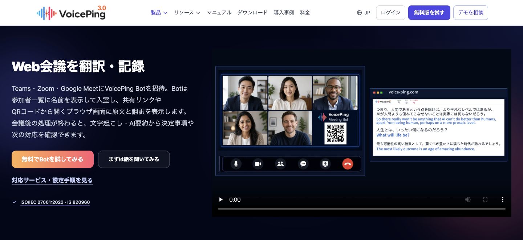Click the share screen icon in meeting toolbar
The image size is (523, 240).
325,164
